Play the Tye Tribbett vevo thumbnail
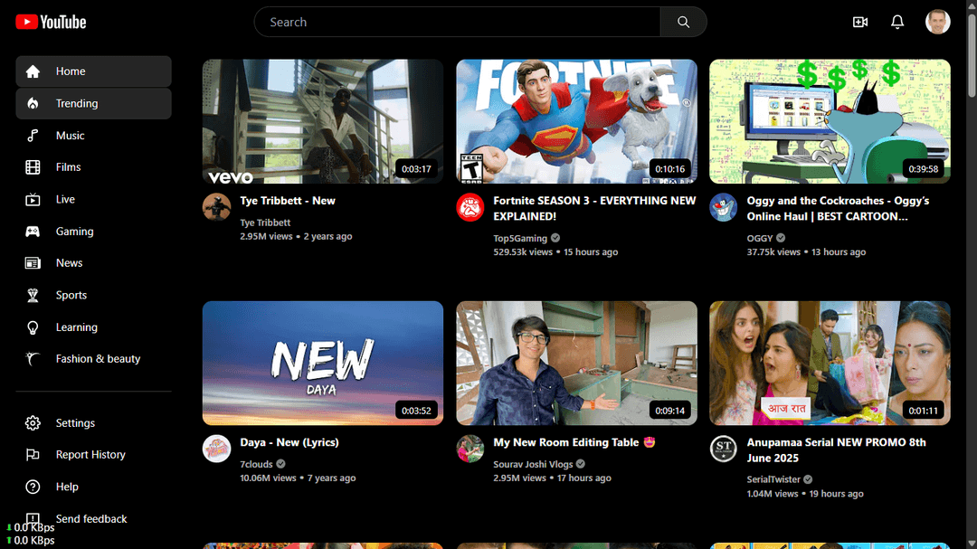 tap(323, 121)
